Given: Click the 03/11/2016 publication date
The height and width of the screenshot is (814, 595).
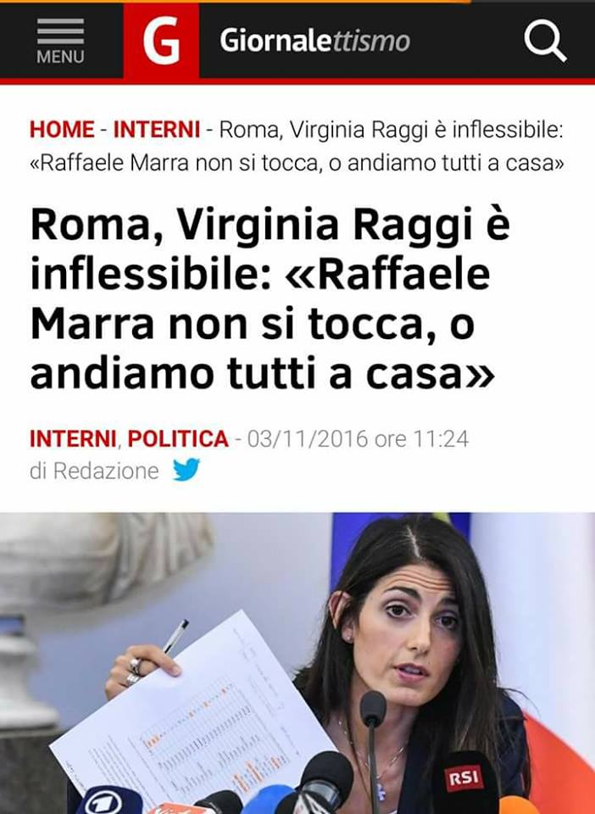Looking at the screenshot, I should pos(309,439).
